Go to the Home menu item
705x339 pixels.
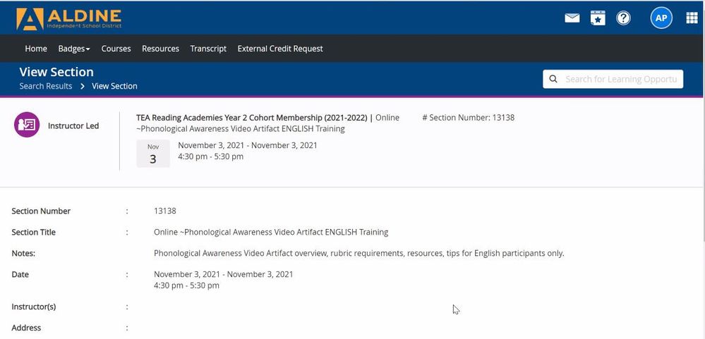pyautogui.click(x=36, y=49)
